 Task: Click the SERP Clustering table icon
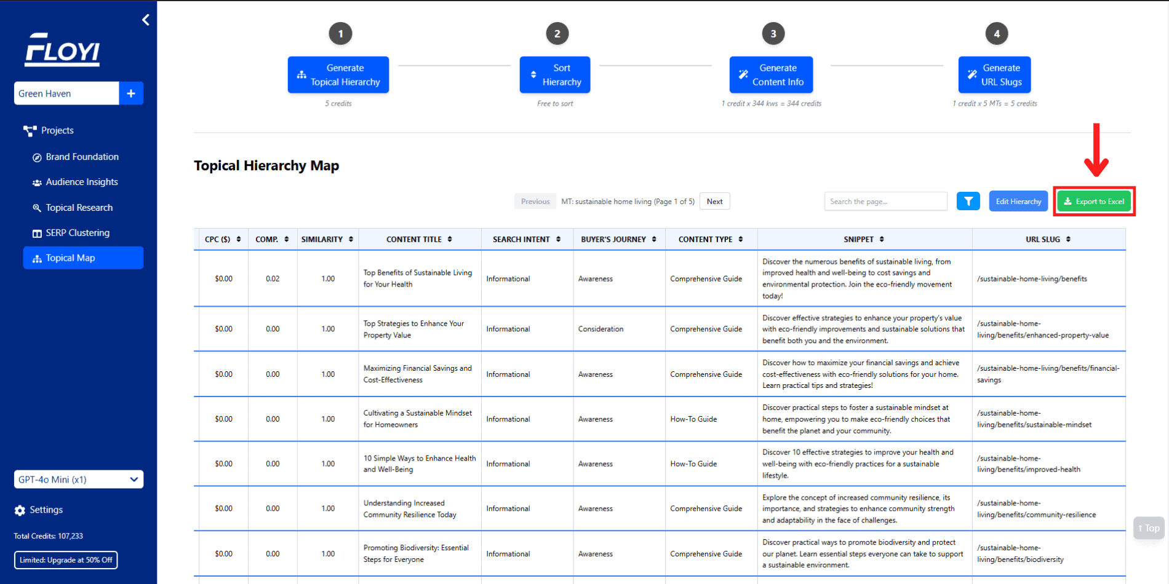tap(37, 234)
